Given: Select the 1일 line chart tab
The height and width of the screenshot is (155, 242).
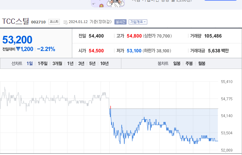Looking at the screenshot, I should pyautogui.click(x=30, y=63).
